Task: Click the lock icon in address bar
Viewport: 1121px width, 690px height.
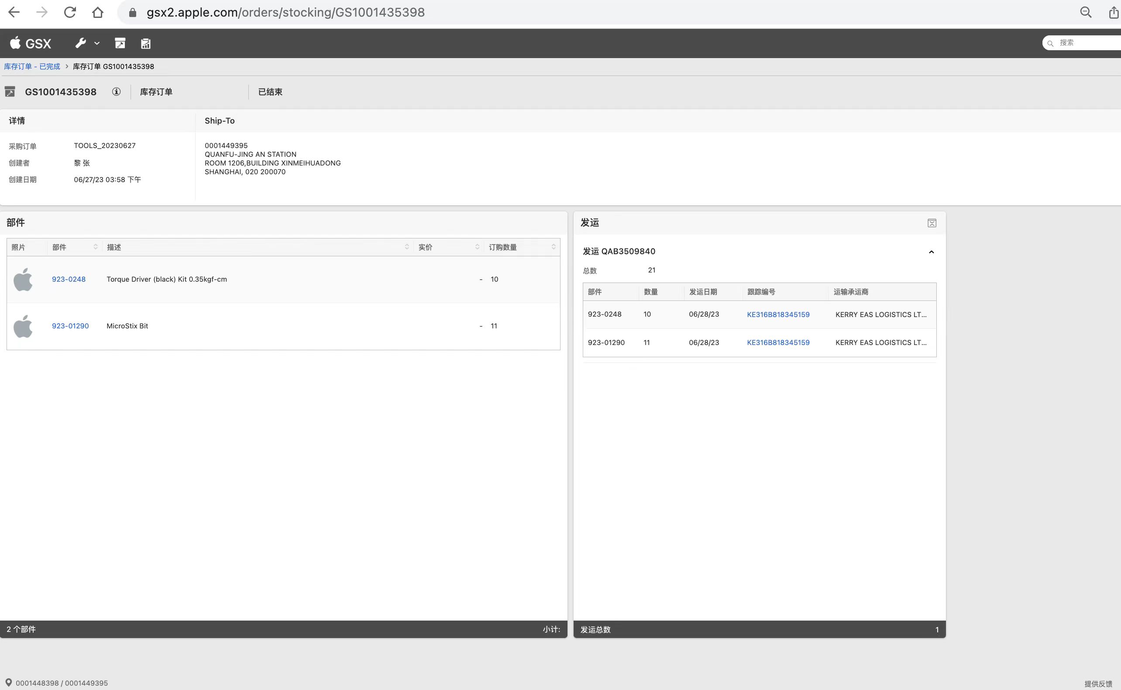Action: click(133, 12)
